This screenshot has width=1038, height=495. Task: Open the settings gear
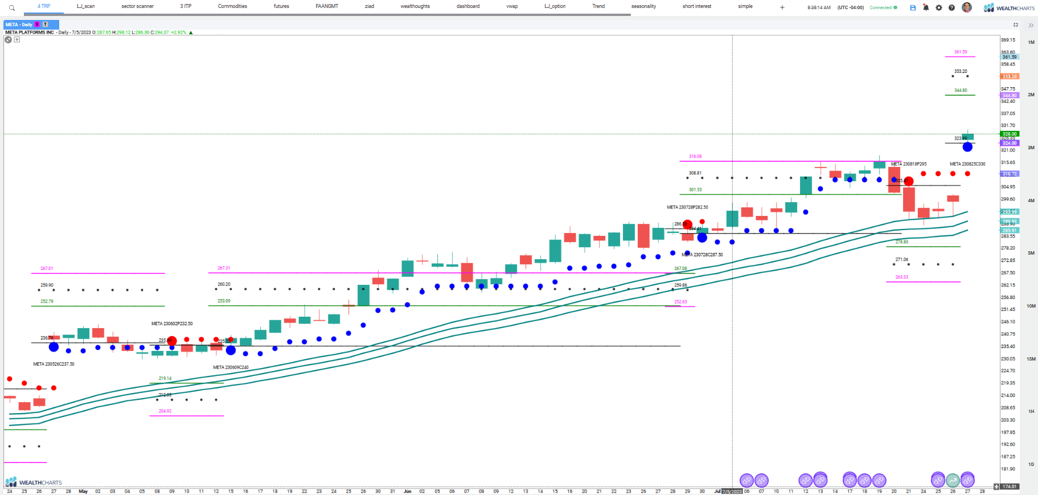[x=939, y=7]
